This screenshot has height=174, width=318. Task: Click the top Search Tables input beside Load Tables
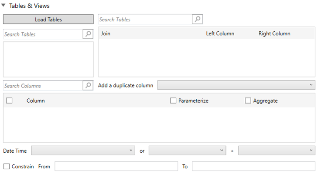[x=145, y=20]
